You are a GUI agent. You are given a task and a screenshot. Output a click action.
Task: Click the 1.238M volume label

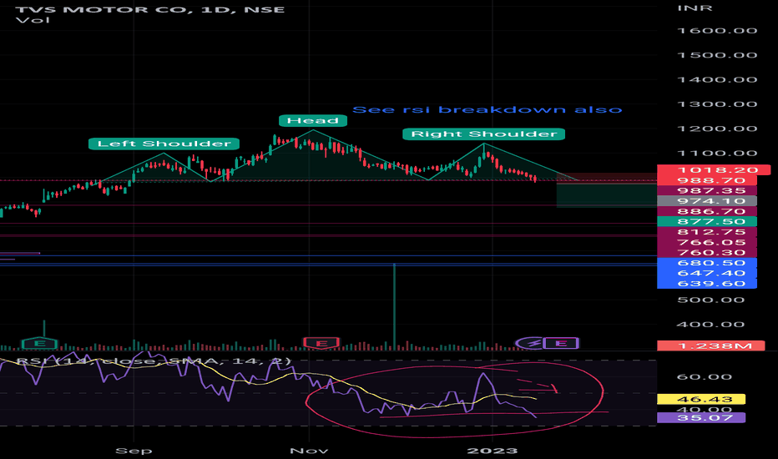tap(710, 346)
